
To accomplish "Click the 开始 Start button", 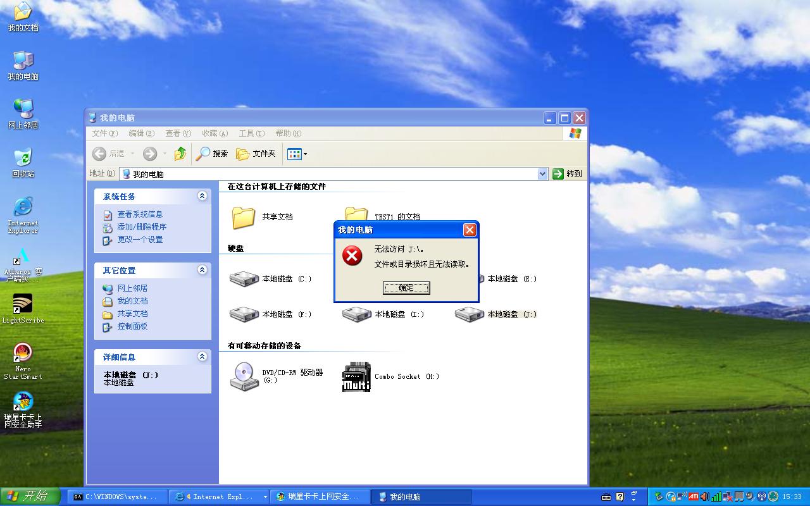I will [30, 497].
